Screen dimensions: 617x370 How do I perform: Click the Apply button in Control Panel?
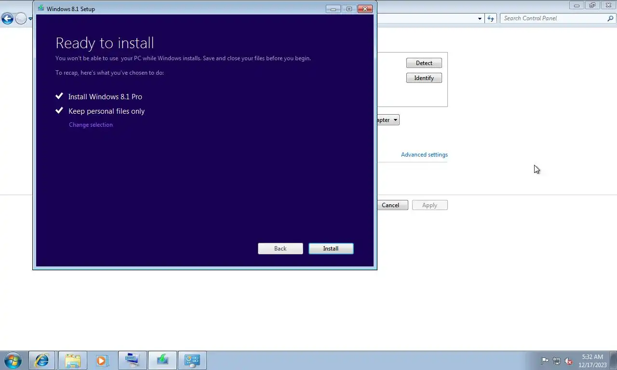pyautogui.click(x=429, y=205)
